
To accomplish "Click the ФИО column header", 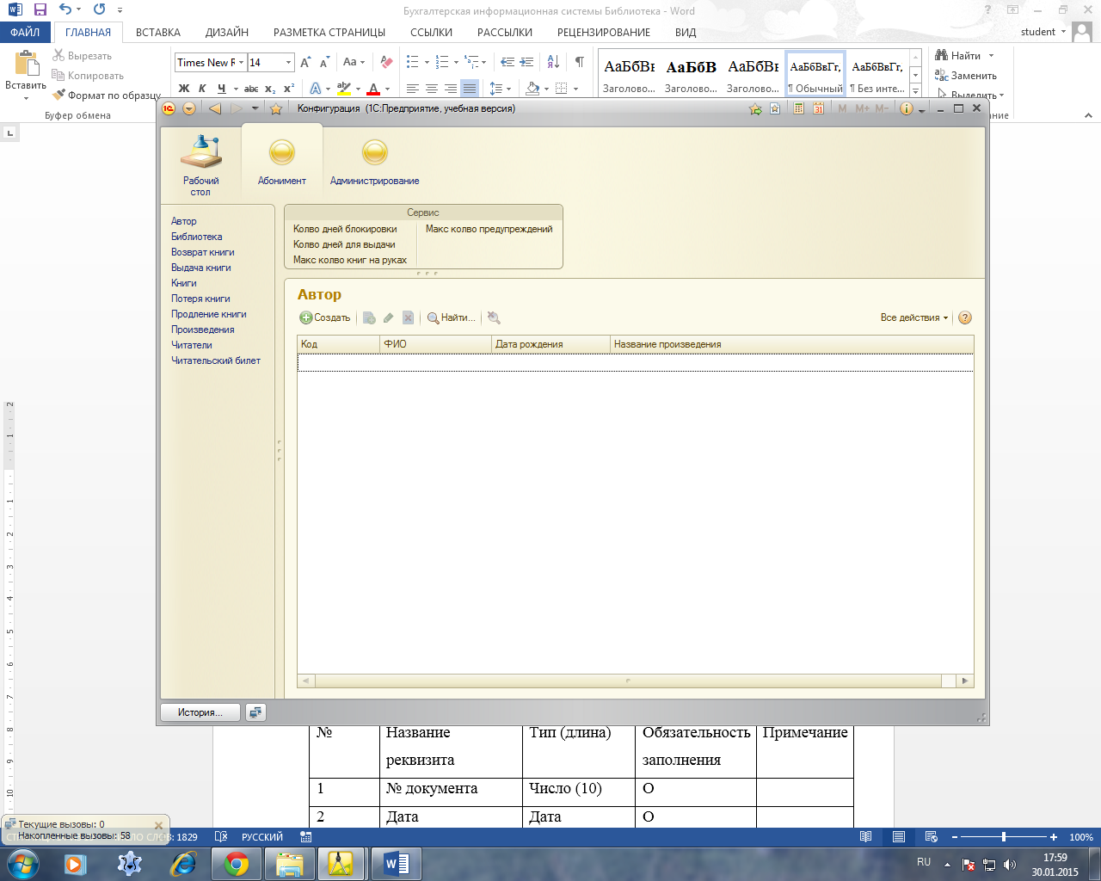I will click(x=436, y=344).
